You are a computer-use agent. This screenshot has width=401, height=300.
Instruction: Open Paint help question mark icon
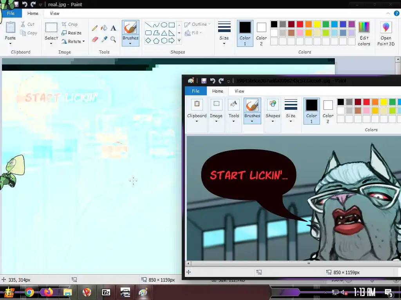396,13
